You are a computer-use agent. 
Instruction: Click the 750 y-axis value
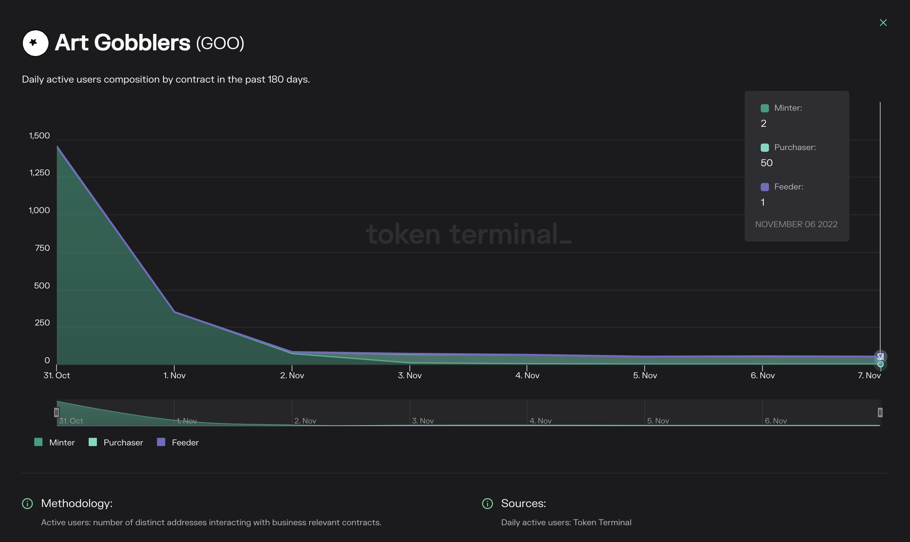[x=42, y=248]
